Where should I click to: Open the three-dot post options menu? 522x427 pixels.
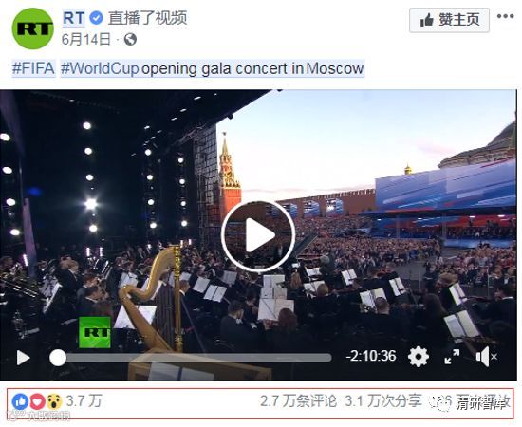[505, 16]
